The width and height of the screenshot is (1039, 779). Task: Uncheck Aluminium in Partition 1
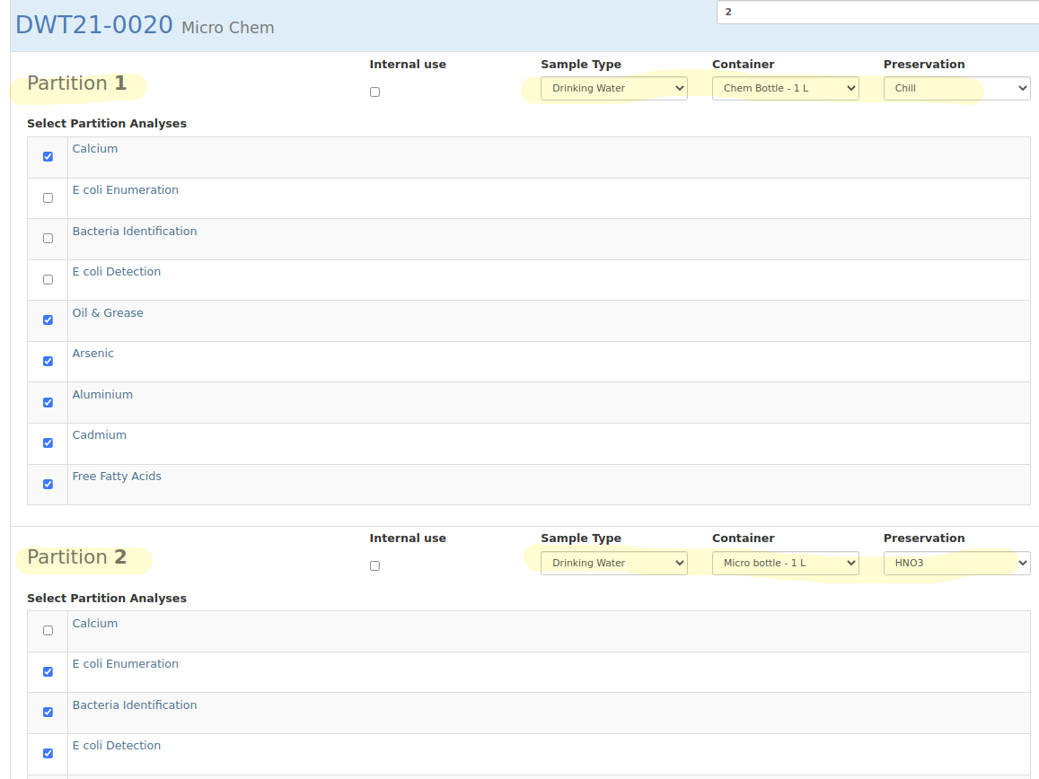click(48, 402)
